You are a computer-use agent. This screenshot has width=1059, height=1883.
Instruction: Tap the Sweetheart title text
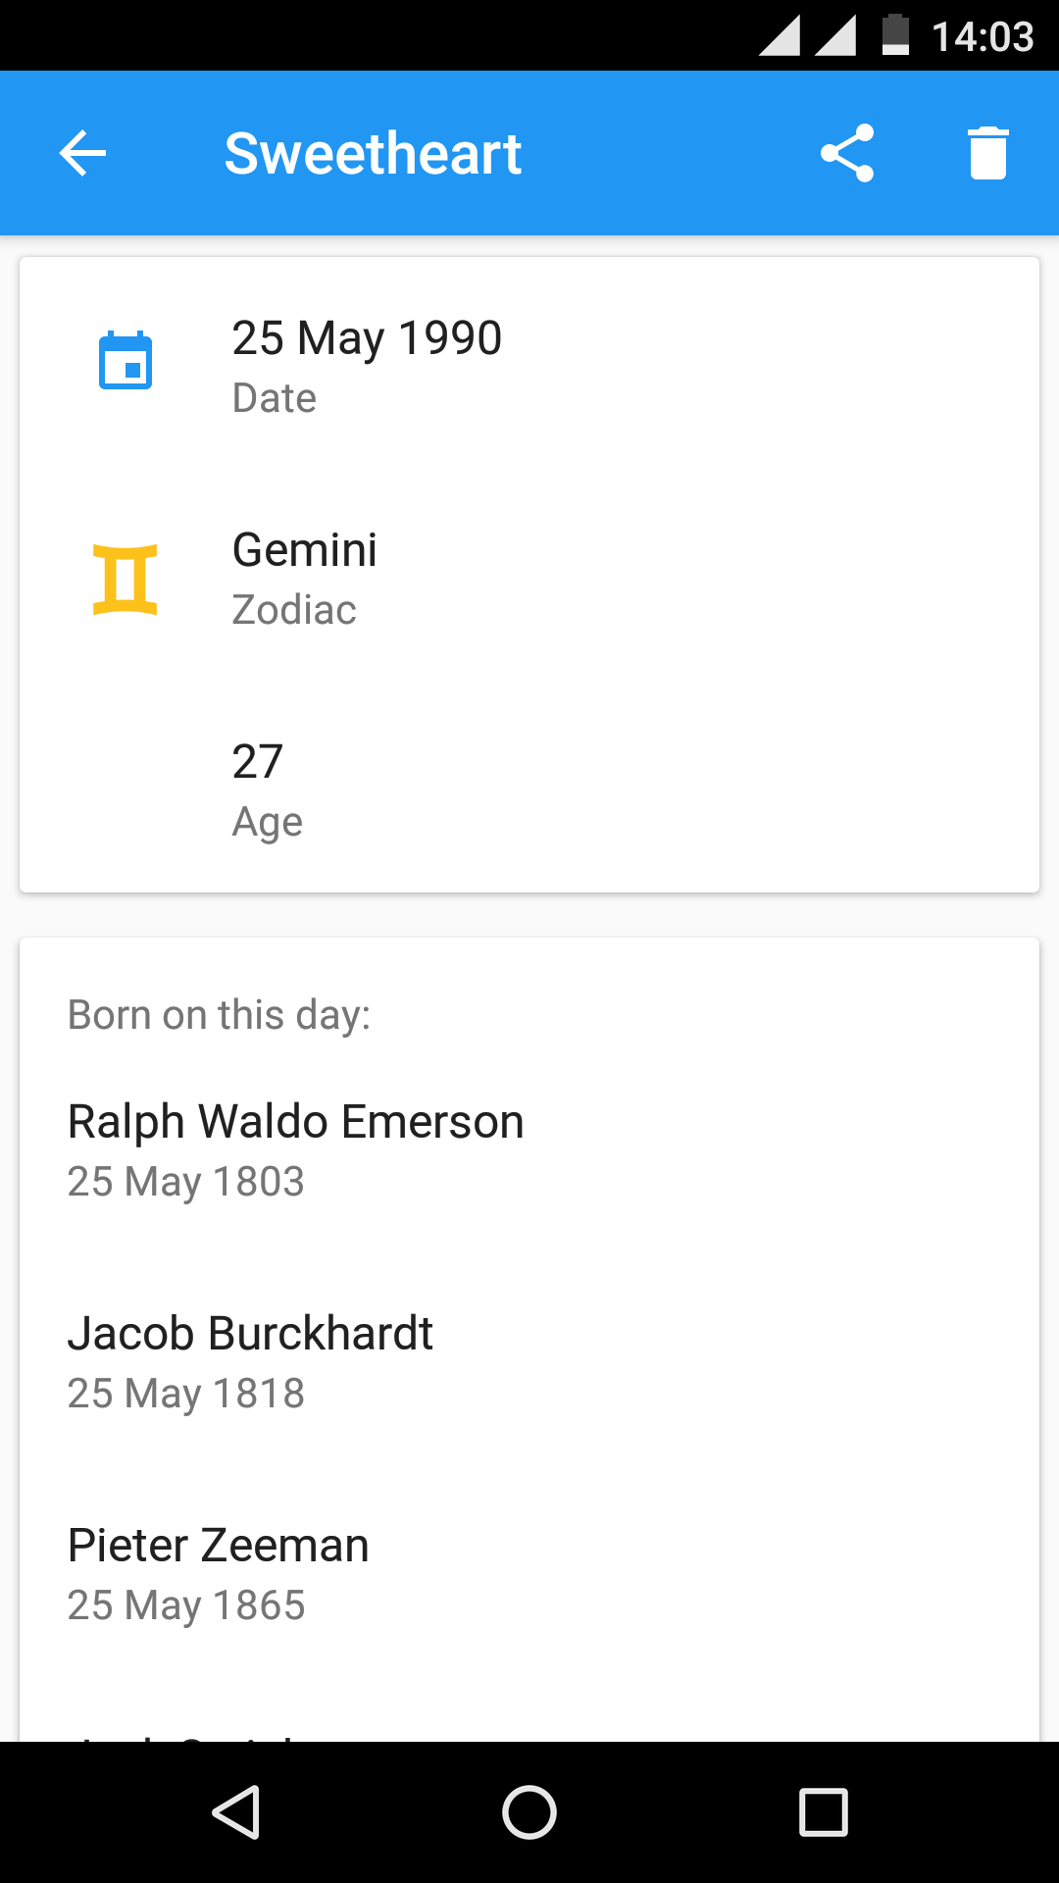373,153
